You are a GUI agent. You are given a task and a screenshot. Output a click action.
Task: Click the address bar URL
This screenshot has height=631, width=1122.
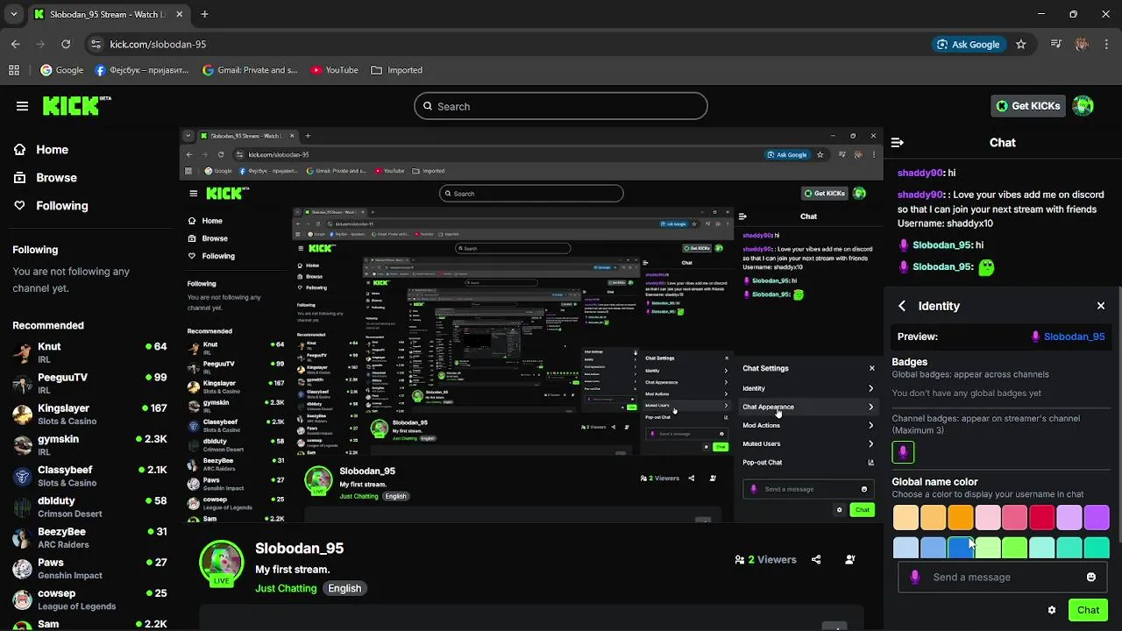(x=158, y=44)
